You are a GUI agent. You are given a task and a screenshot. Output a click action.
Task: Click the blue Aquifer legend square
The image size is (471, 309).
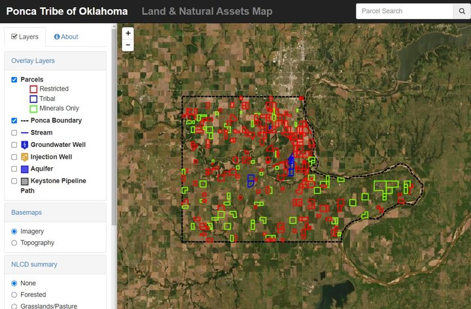pyautogui.click(x=25, y=169)
